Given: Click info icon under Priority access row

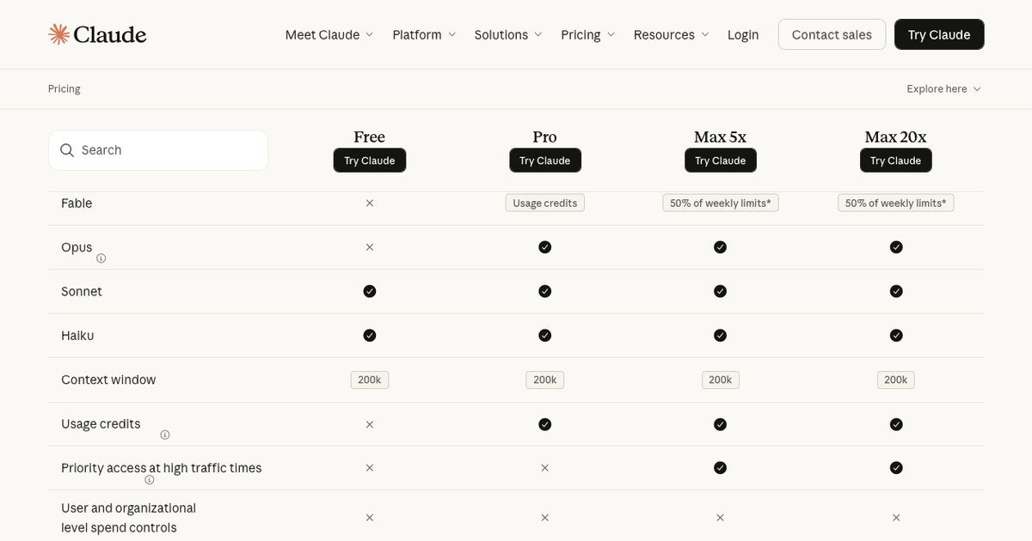Looking at the screenshot, I should point(150,480).
